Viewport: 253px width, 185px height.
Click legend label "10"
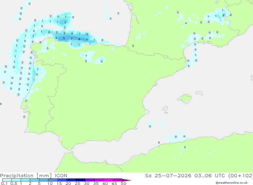[50, 183]
